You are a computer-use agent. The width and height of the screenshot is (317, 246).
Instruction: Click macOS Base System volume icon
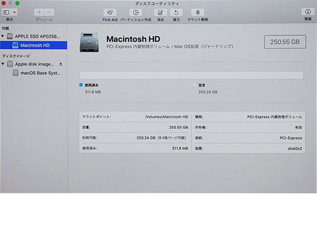click(x=16, y=72)
